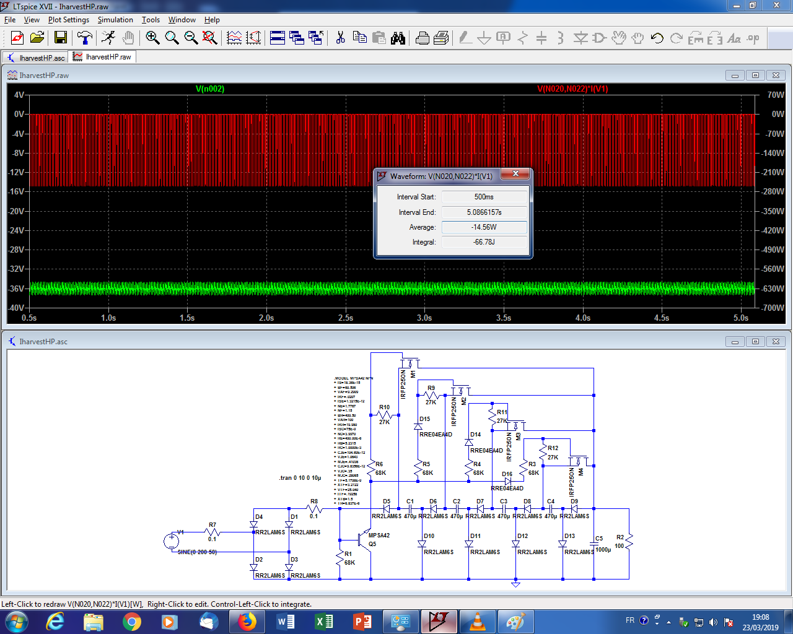
Task: Select the Drag tool
Action: (637, 38)
